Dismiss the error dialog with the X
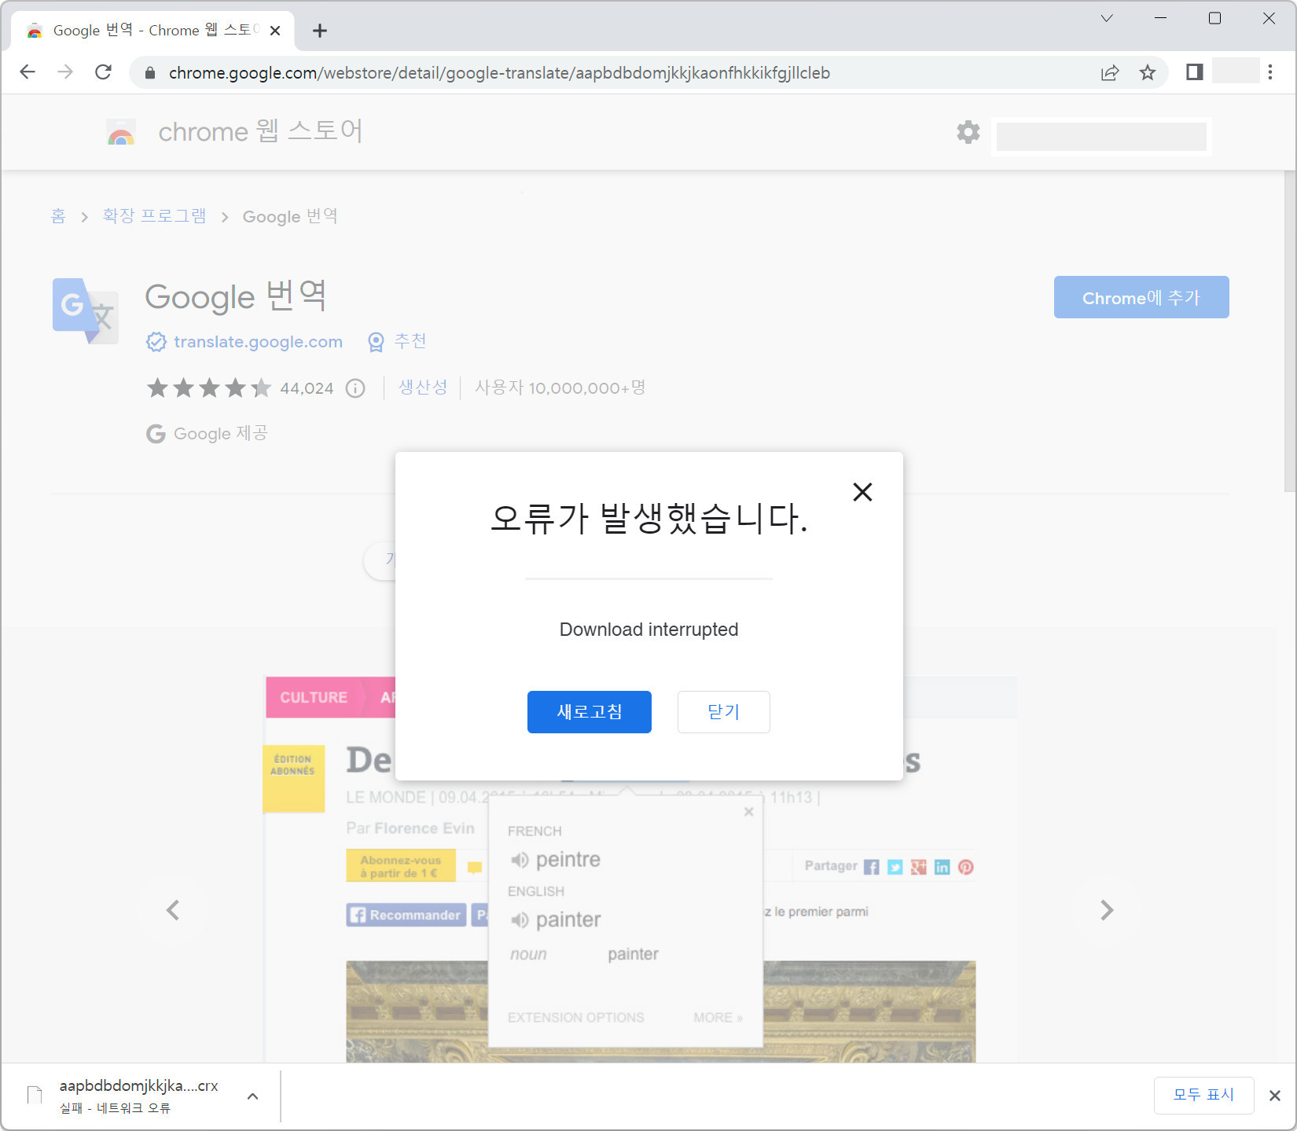 [x=862, y=492]
